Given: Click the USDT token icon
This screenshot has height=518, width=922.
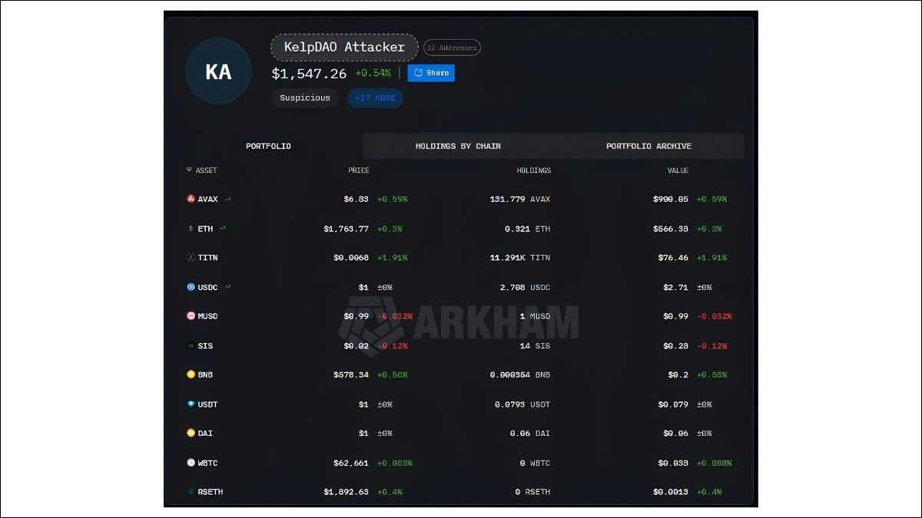Looking at the screenshot, I should pyautogui.click(x=191, y=404).
